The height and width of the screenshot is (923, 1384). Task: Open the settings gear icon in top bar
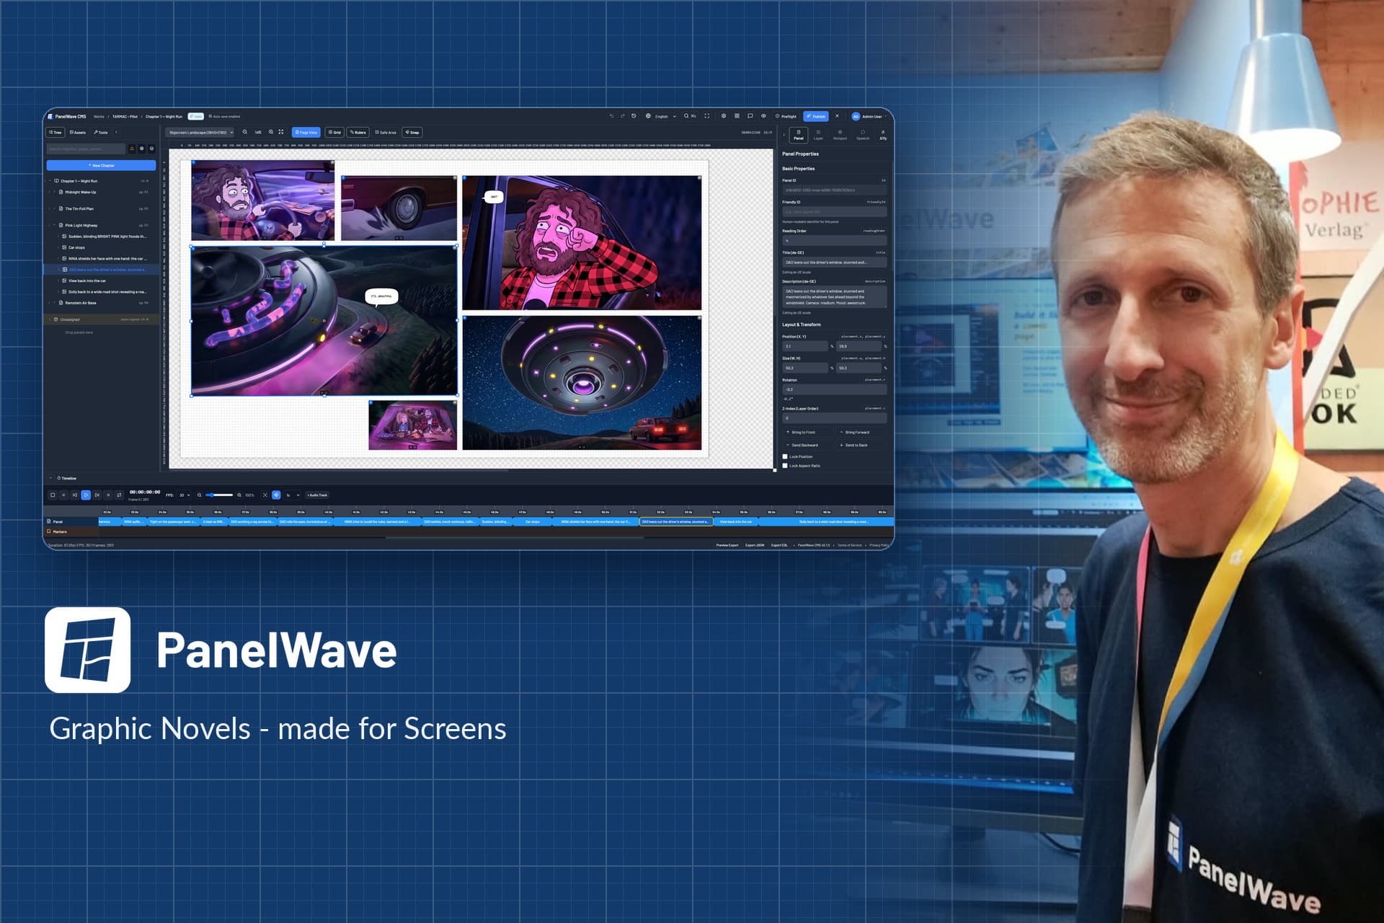tap(724, 116)
